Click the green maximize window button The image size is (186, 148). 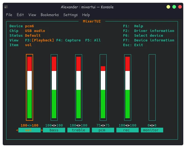pos(174,7)
